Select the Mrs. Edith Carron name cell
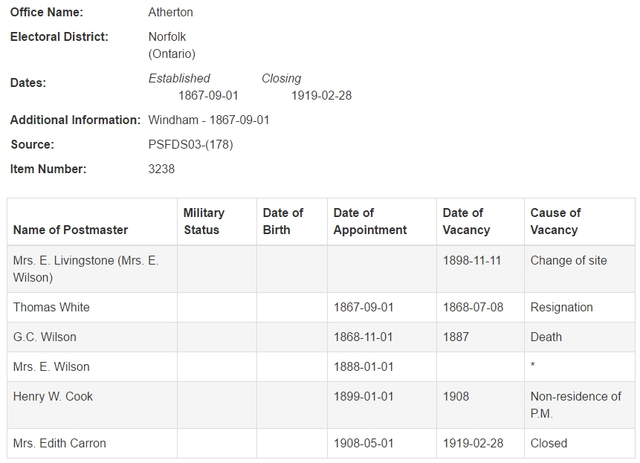Image resolution: width=640 pixels, height=463 pixels. [x=92, y=443]
